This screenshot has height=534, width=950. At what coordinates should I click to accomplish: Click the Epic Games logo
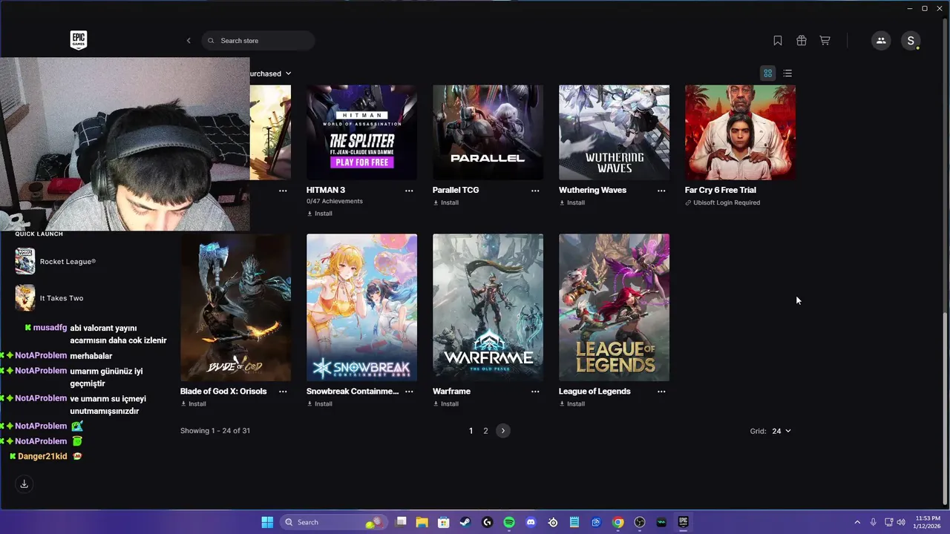tap(78, 40)
